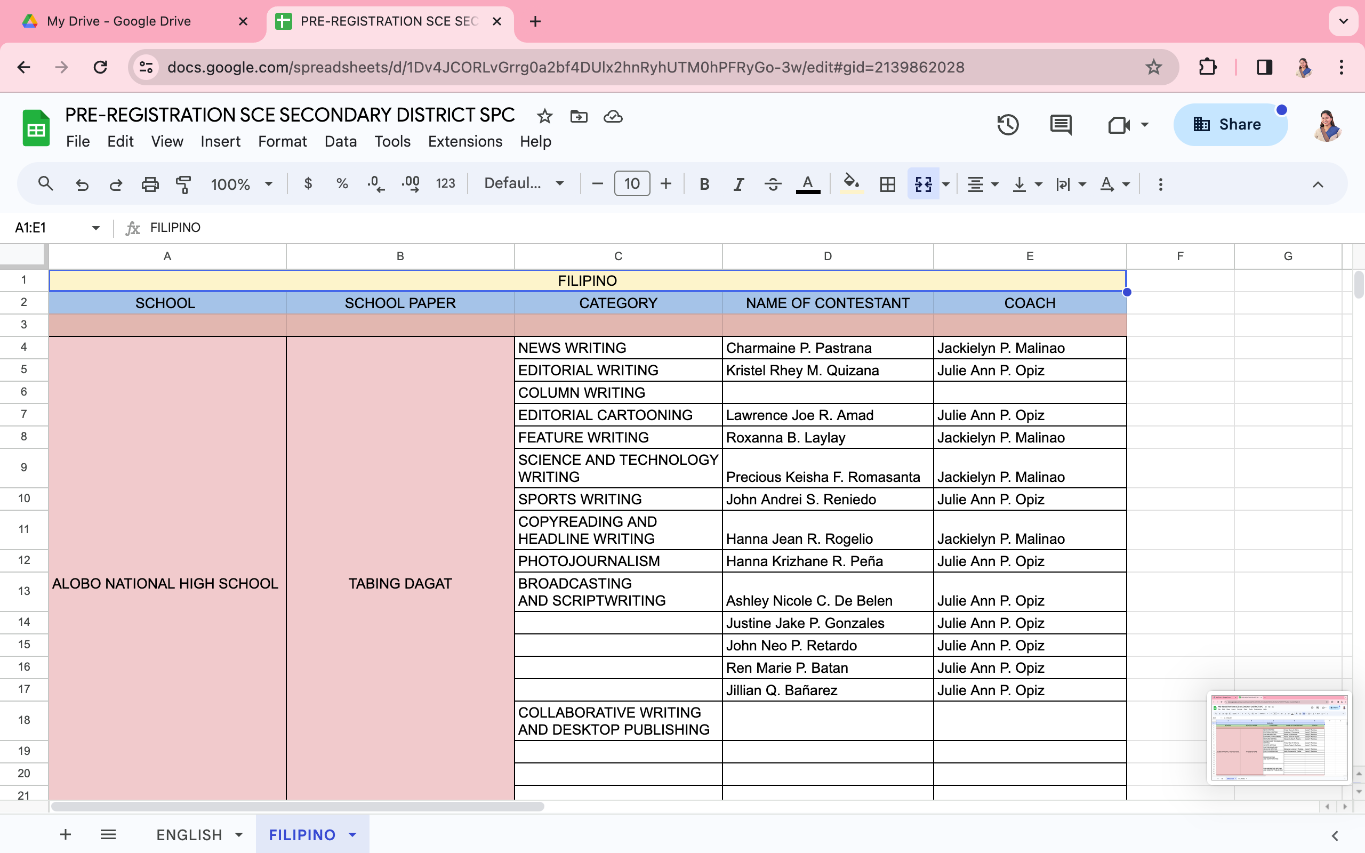1365x853 pixels.
Task: Open the Google account avatar
Action: pyautogui.click(x=1327, y=125)
